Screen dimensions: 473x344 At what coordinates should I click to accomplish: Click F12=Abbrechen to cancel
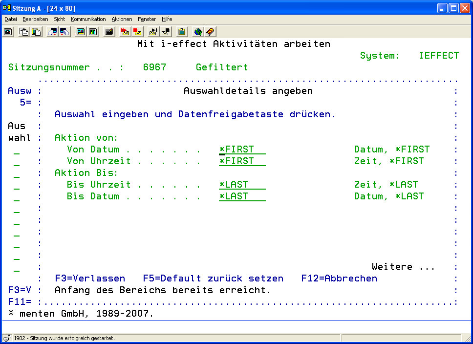(339, 279)
